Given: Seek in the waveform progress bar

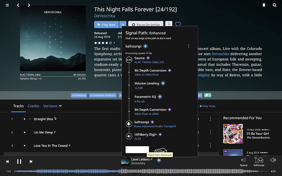Looking at the screenshot, I should (141, 172).
